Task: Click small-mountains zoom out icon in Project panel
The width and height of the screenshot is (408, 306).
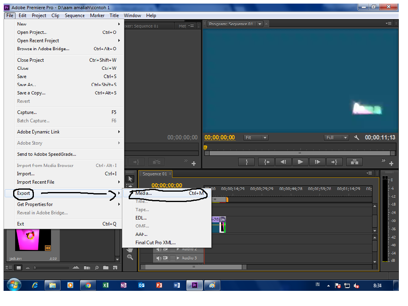Action: (27, 267)
